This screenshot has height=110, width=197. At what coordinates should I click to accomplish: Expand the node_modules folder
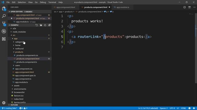pos(19,32)
